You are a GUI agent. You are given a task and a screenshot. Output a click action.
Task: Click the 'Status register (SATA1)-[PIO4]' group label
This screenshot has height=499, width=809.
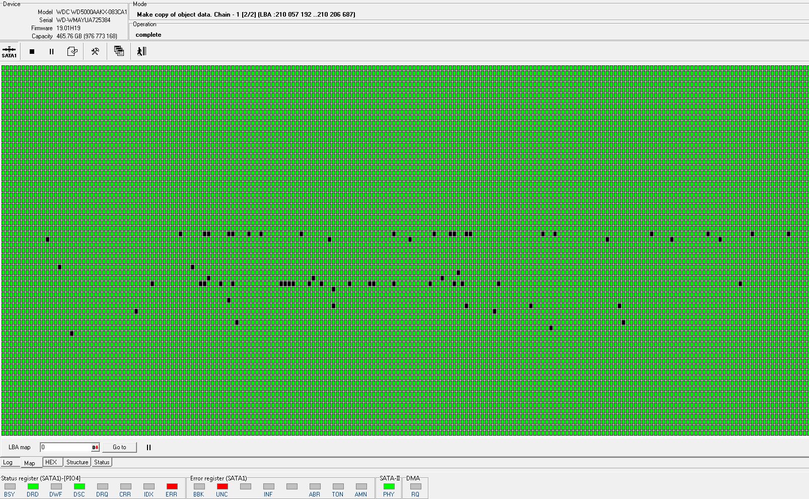[x=41, y=478]
